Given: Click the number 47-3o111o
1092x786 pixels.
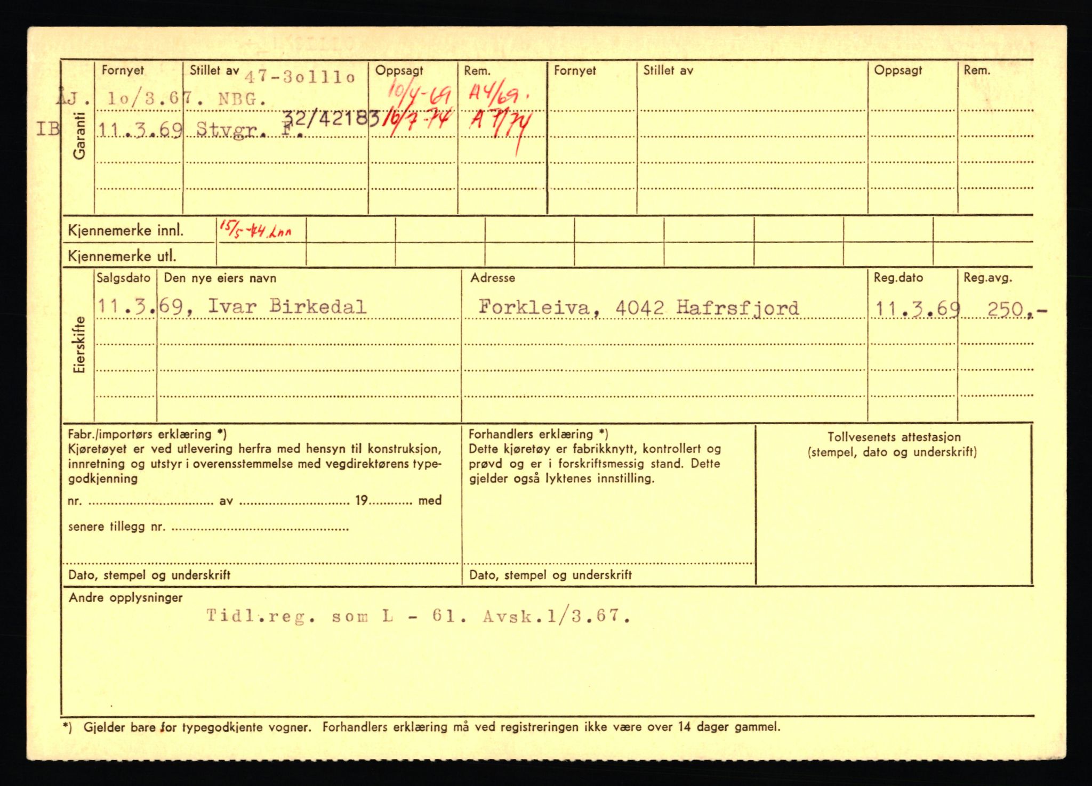Looking at the screenshot, I should click(x=300, y=77).
